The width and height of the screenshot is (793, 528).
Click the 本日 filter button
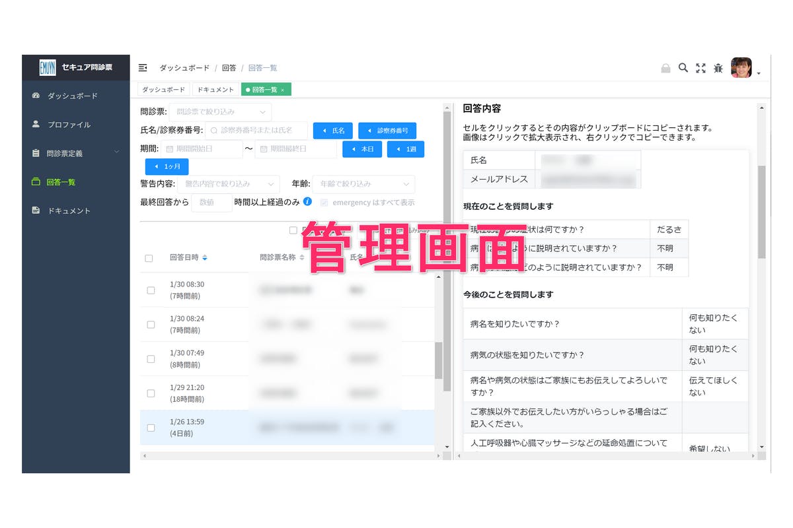tap(362, 149)
